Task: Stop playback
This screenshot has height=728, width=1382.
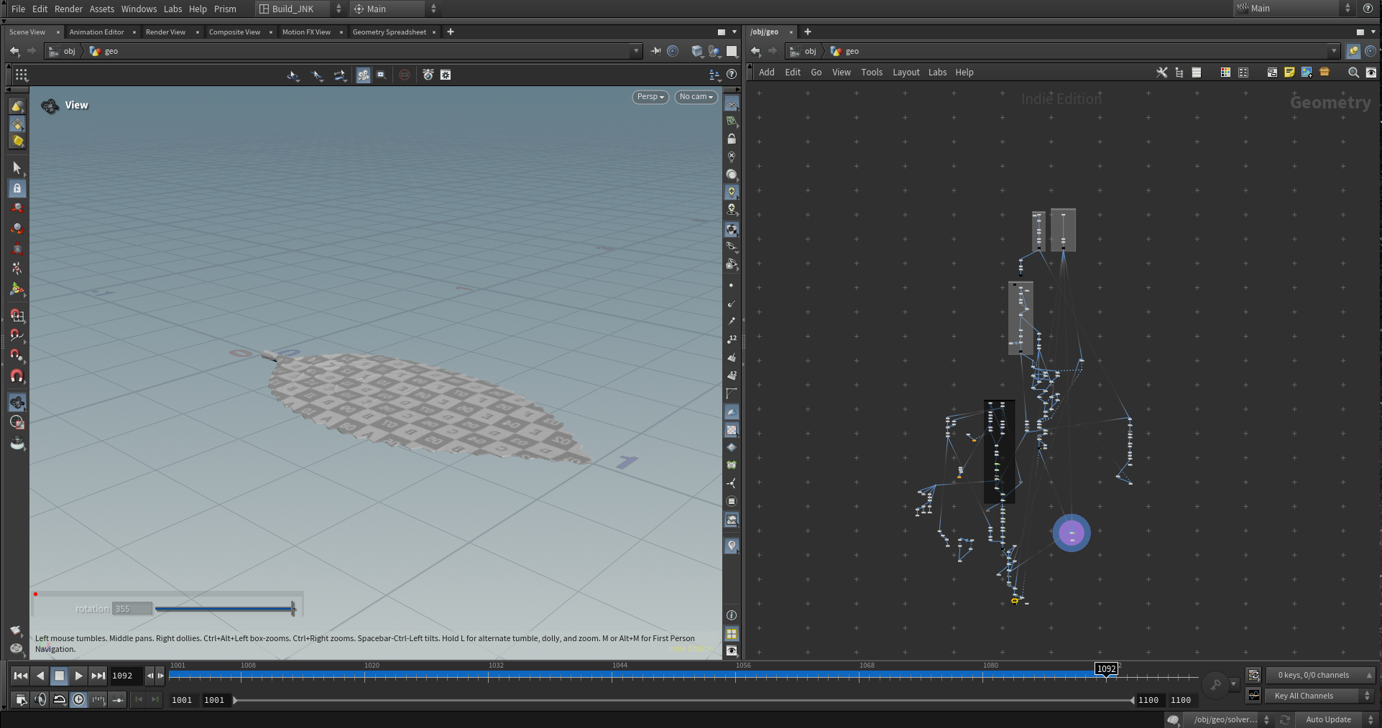Action: coord(60,676)
